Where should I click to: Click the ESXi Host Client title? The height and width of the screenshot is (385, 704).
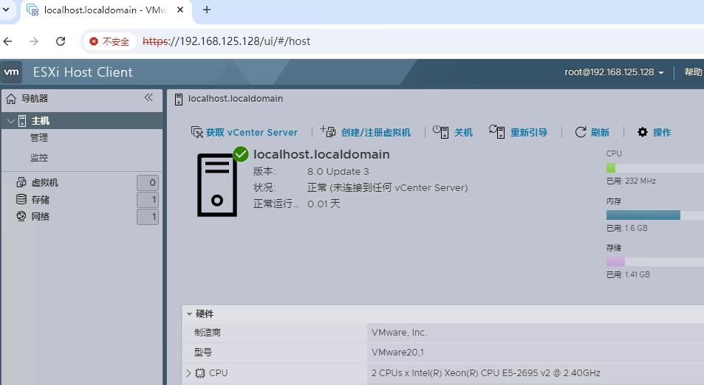(x=83, y=72)
